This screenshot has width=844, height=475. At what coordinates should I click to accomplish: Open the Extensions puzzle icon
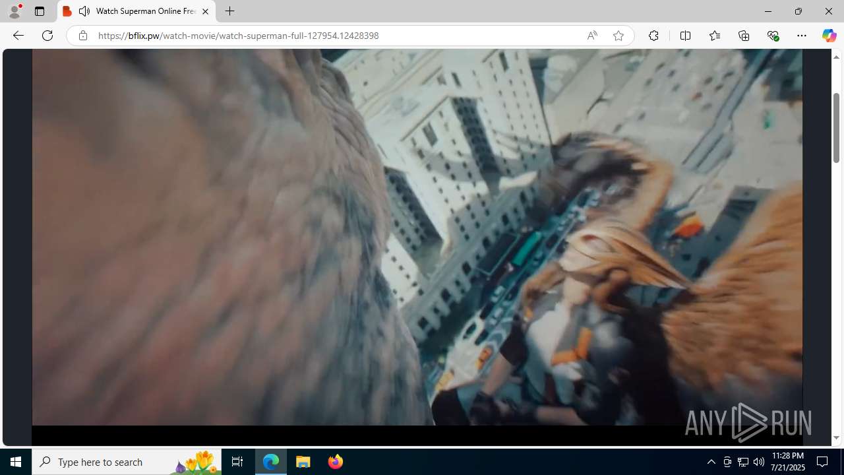(653, 36)
